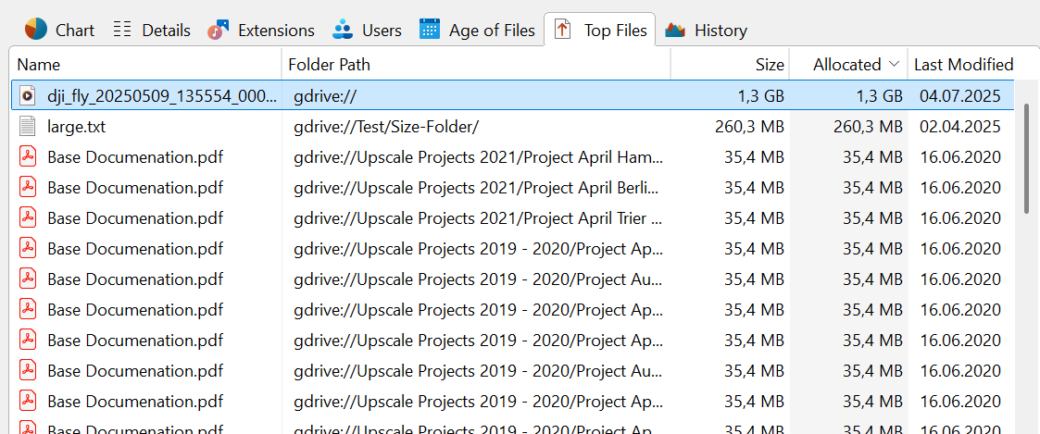Image resolution: width=1040 pixels, height=434 pixels.
Task: Select the Project April Ham… folder path entry
Action: click(x=478, y=156)
